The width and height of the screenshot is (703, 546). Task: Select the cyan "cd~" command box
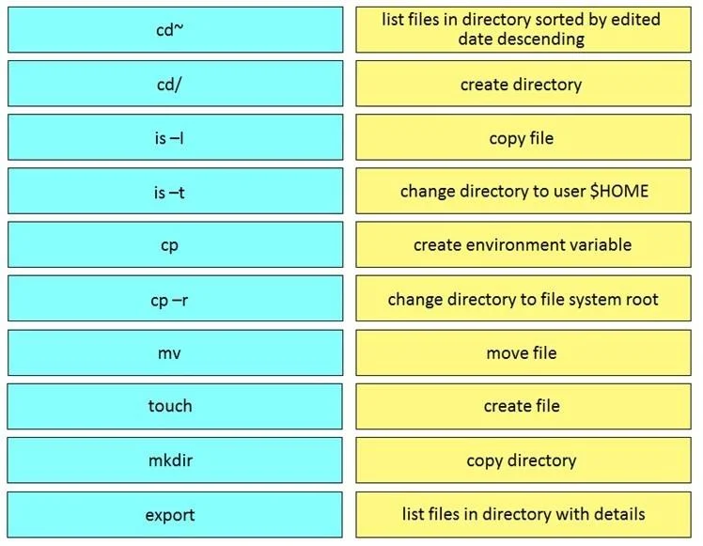tap(176, 29)
